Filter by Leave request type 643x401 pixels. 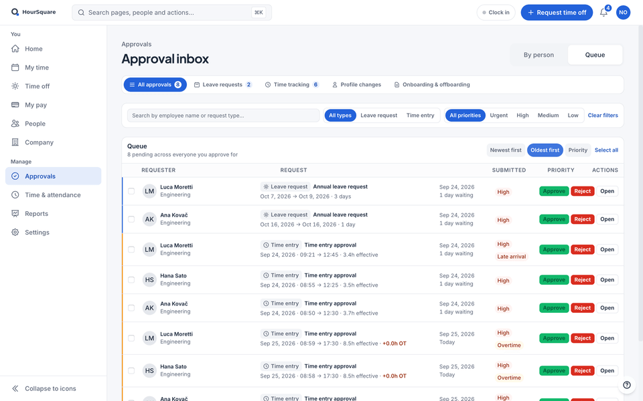[x=379, y=116]
